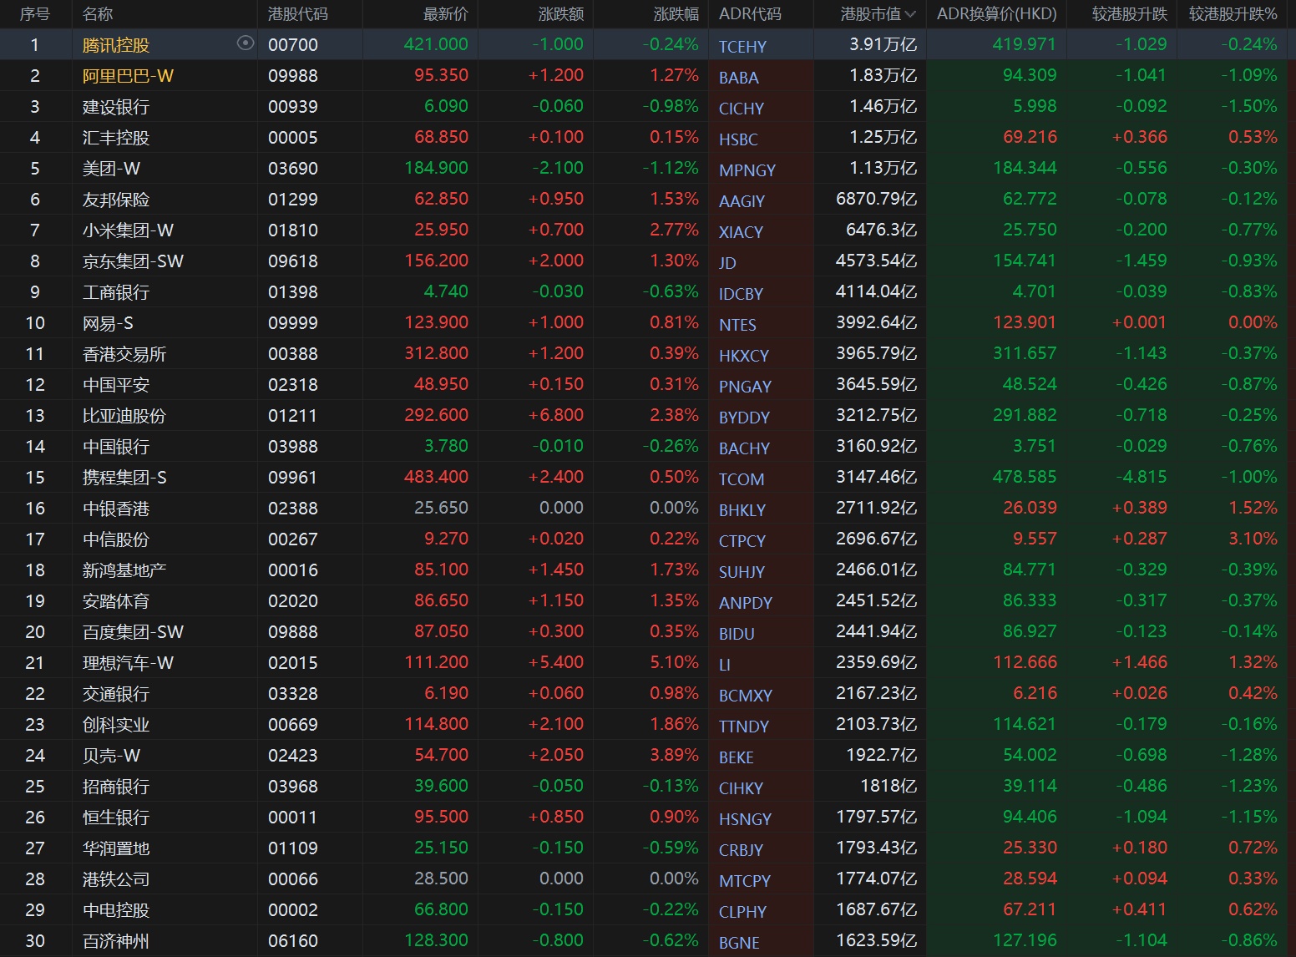Click the BIDU ADR ticker
This screenshot has width=1296, height=957.
(736, 634)
